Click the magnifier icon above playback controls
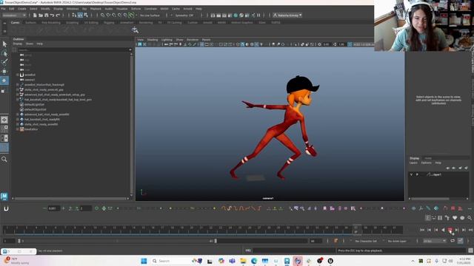Image resolution: width=474 pixels, height=266 pixels. [x=469, y=218]
